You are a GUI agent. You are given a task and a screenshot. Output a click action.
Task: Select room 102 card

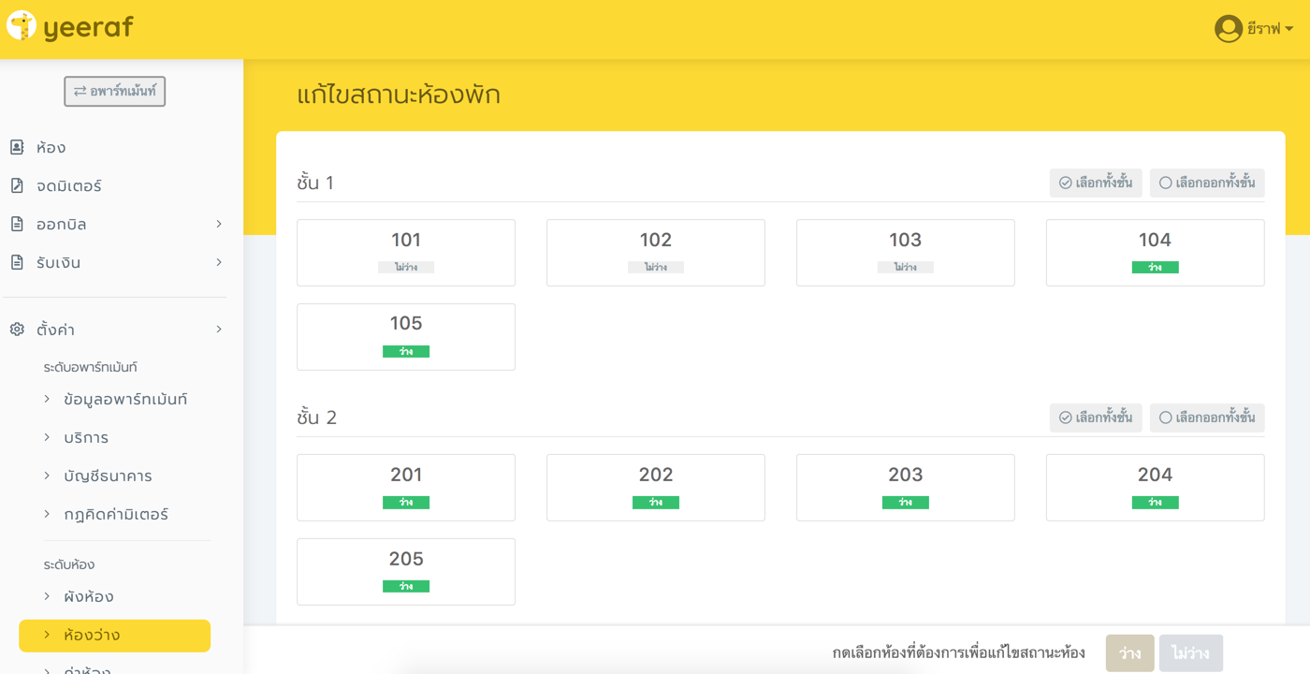[x=656, y=253]
